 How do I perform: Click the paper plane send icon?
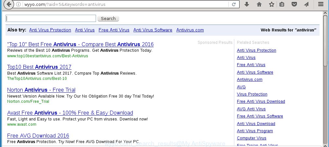(x=306, y=4)
